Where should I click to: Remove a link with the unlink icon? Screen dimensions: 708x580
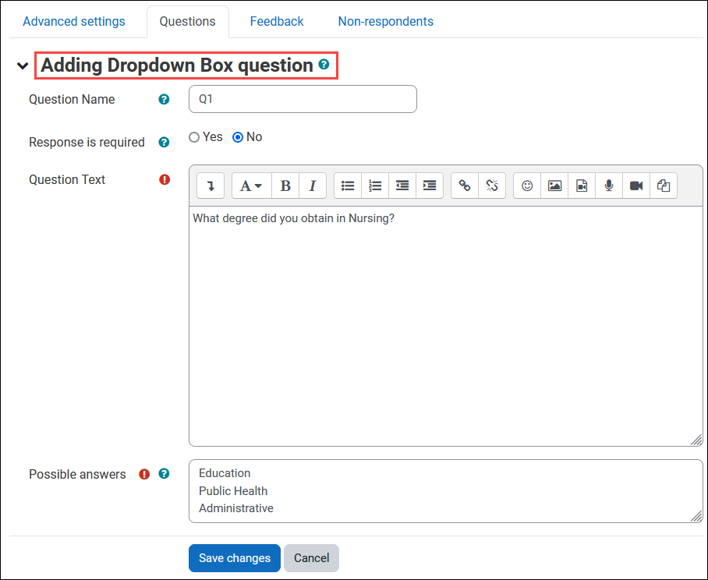coord(492,185)
